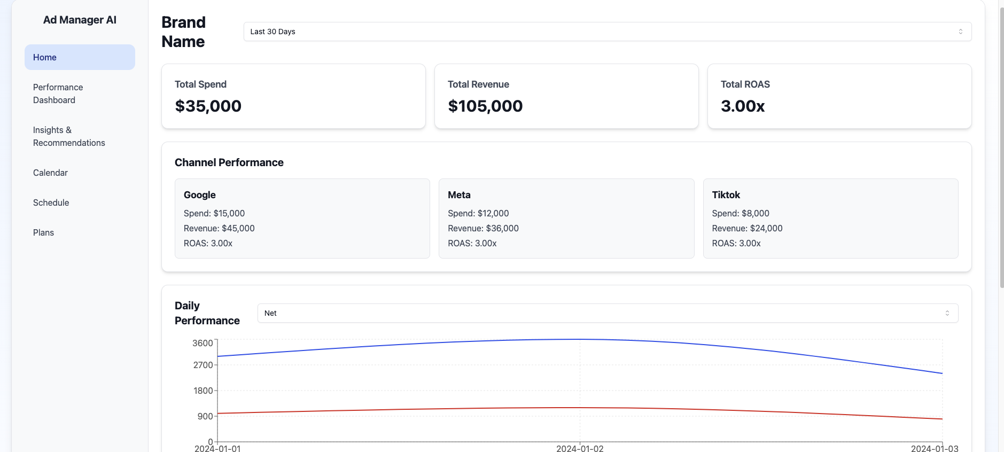Select the Total ROAS card
1004x452 pixels.
(x=839, y=96)
